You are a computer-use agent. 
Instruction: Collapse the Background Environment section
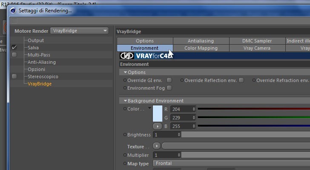(x=125, y=101)
